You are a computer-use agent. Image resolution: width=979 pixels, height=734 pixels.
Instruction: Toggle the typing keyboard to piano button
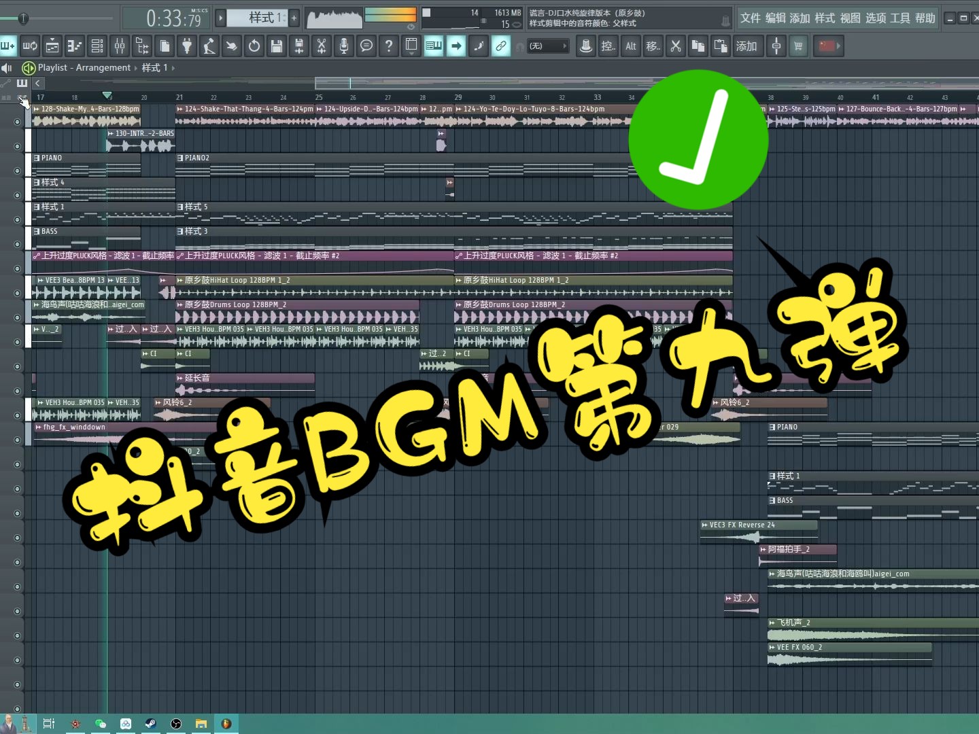click(x=434, y=46)
